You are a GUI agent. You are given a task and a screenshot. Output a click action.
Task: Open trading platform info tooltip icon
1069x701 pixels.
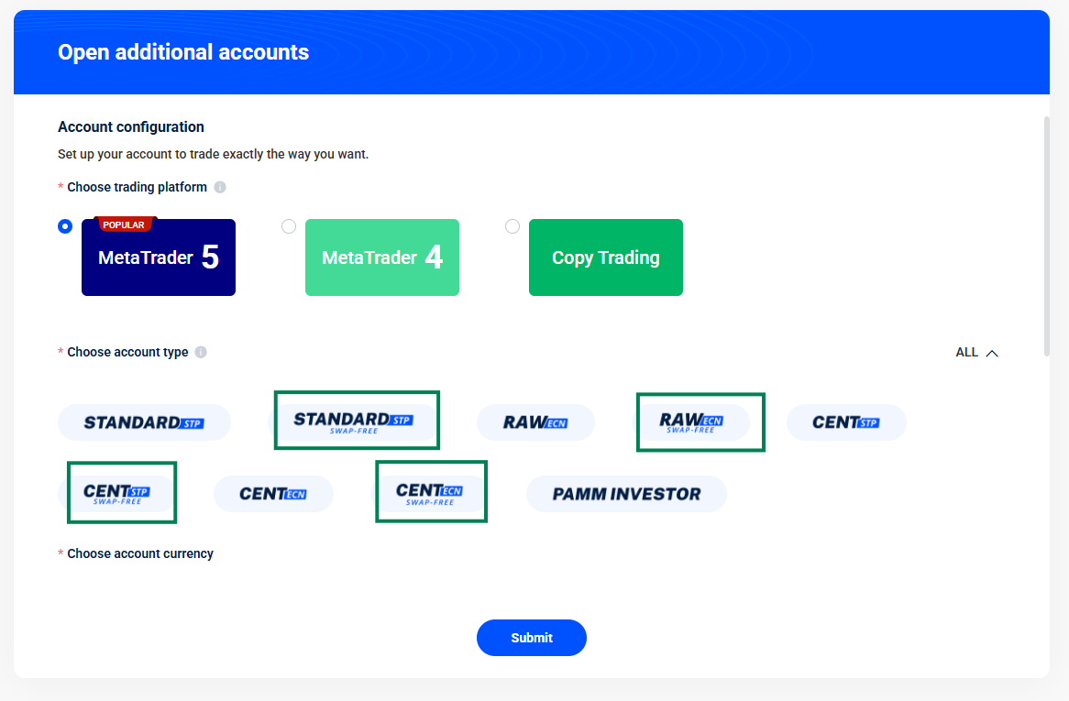[220, 187]
